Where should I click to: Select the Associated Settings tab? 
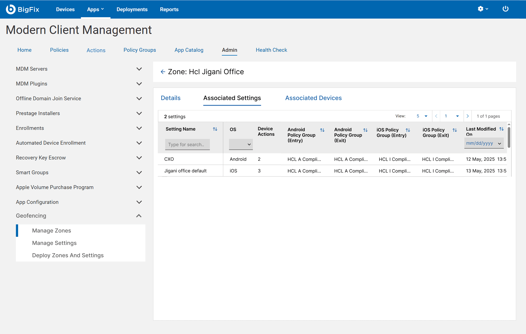point(232,98)
